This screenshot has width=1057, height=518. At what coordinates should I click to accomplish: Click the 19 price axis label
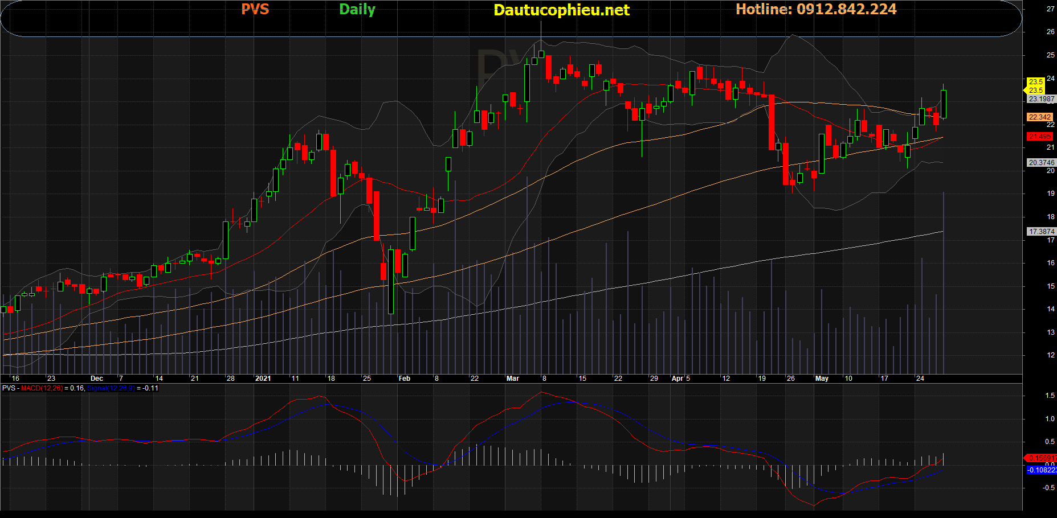(x=1050, y=194)
